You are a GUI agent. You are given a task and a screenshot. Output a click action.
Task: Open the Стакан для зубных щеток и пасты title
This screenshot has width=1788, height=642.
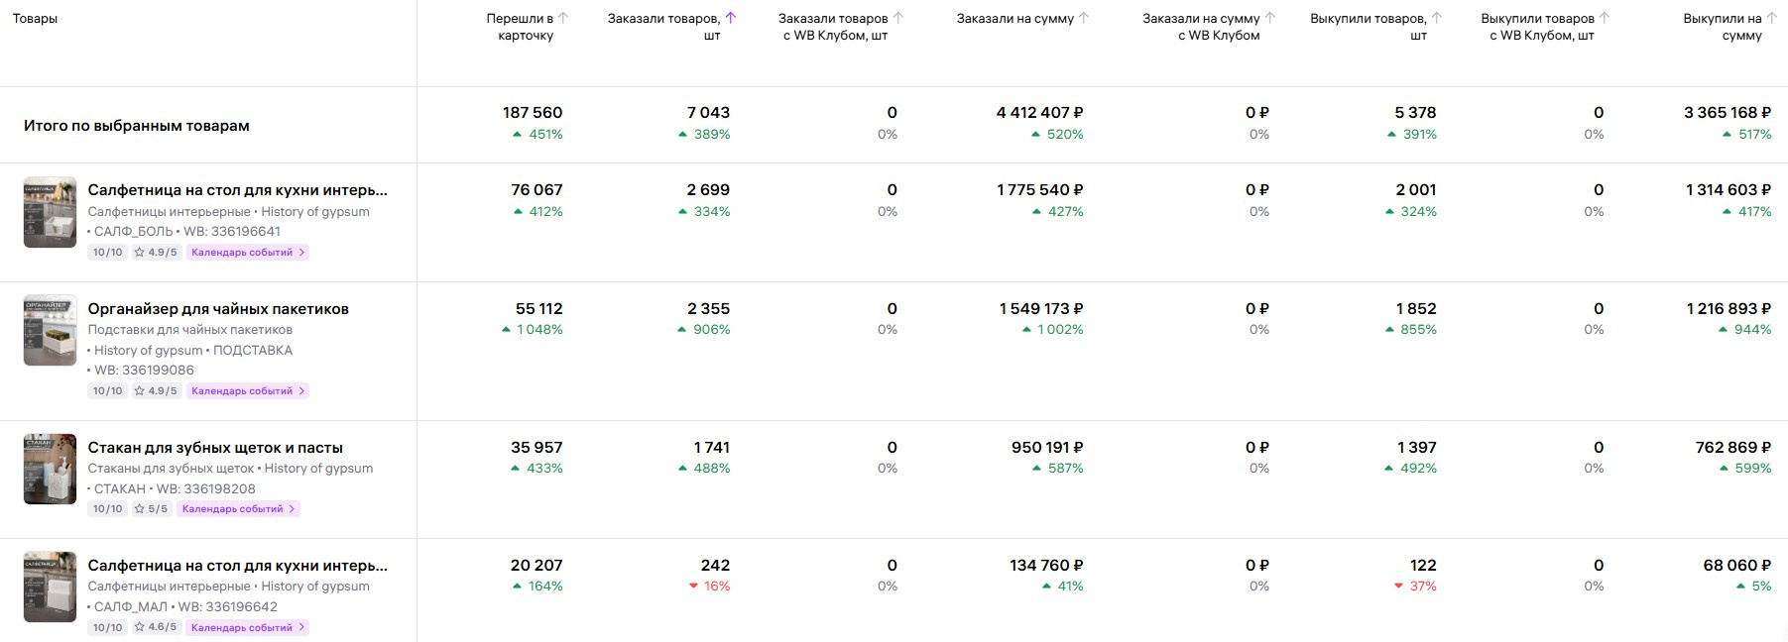[215, 448]
